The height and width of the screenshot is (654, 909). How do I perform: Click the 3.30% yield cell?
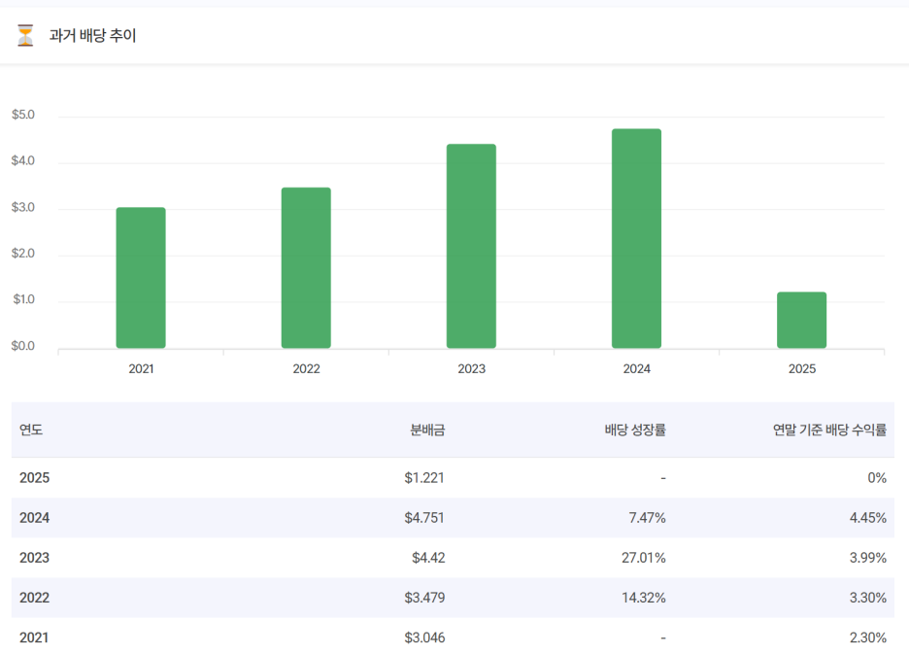pyautogui.click(x=868, y=598)
